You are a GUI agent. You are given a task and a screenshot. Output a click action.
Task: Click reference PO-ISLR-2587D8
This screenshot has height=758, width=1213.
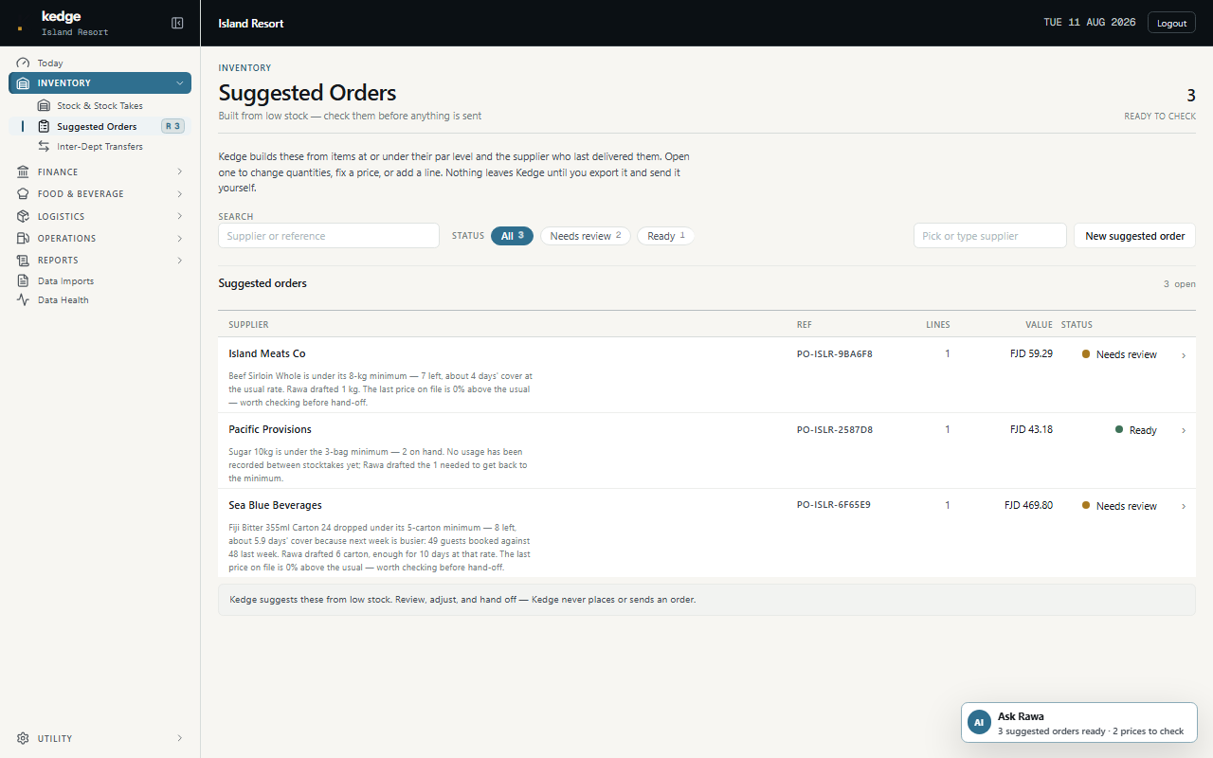pos(835,429)
